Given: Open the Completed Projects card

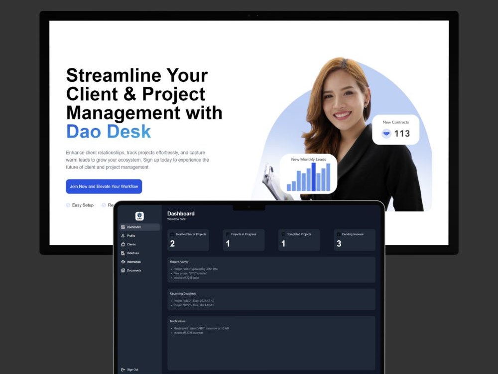Looking at the screenshot, I should 299,240.
